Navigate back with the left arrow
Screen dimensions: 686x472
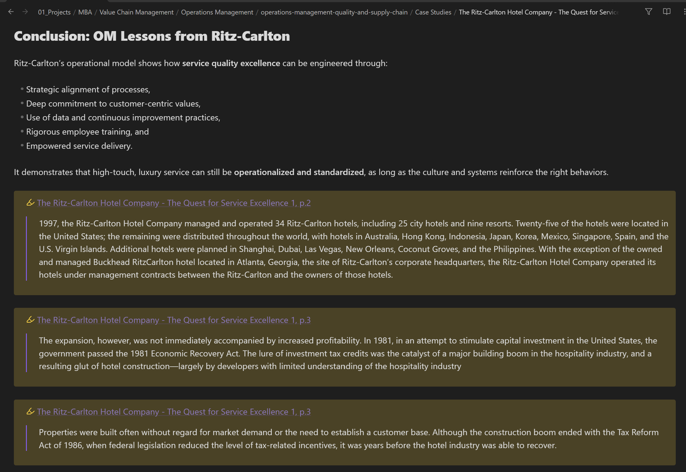pos(11,12)
